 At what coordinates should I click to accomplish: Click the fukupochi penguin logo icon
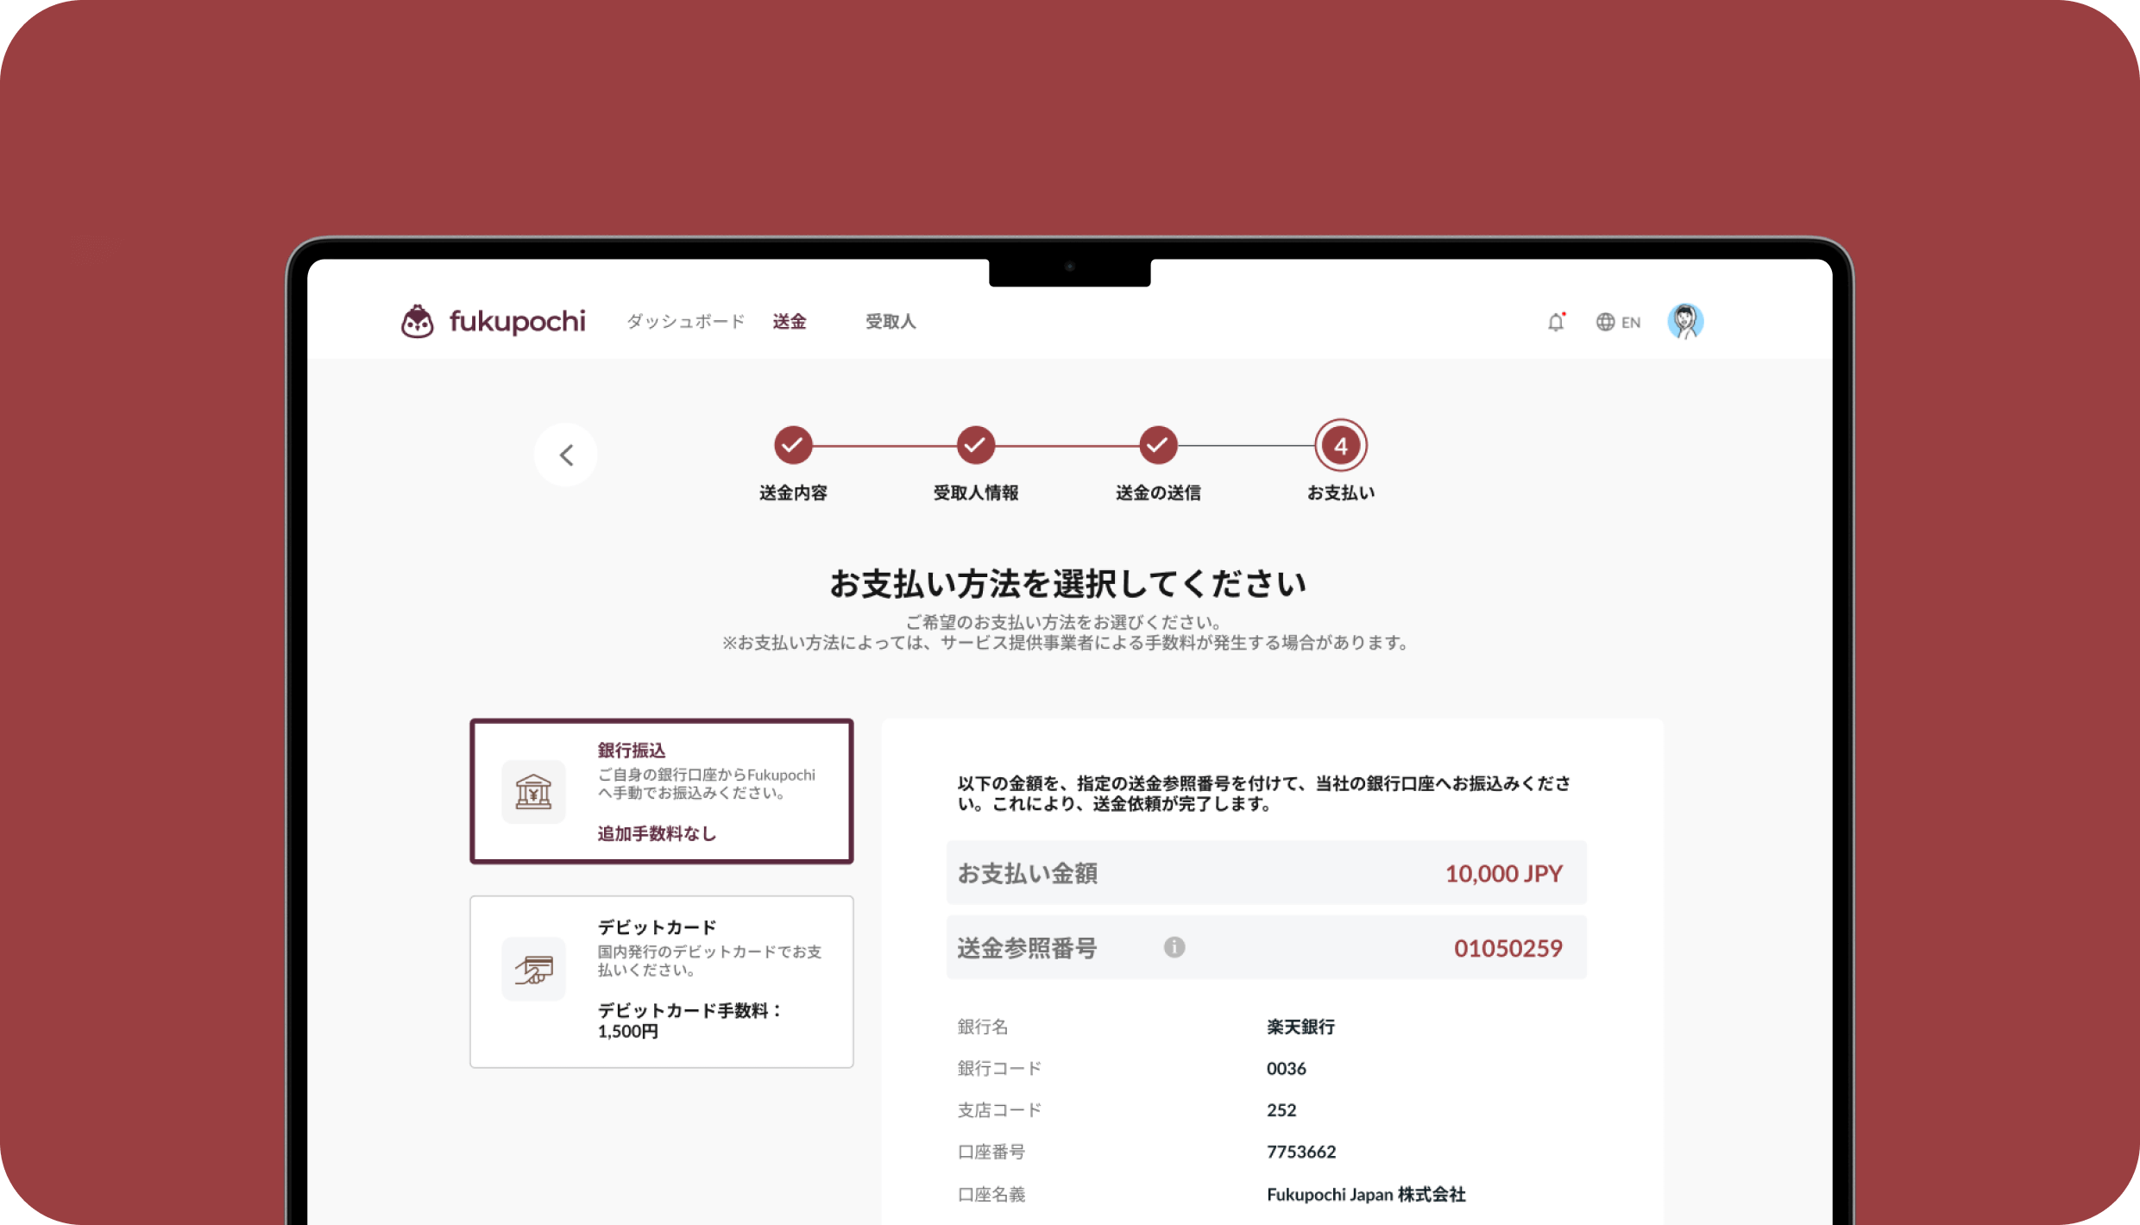(x=418, y=322)
